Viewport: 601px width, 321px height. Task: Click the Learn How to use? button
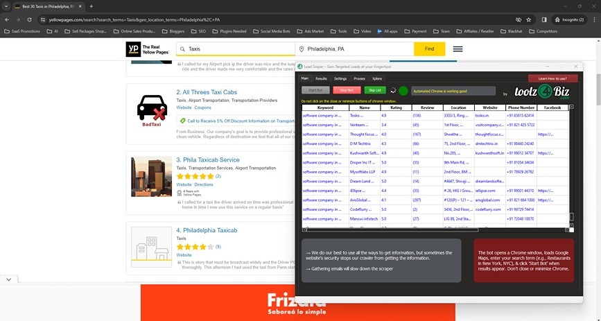pyautogui.click(x=552, y=78)
